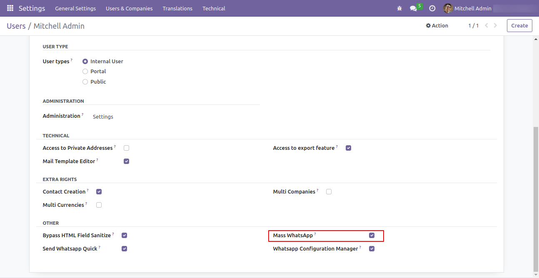
Task: Click Mitchell Admin avatar picture
Action: coord(448,8)
